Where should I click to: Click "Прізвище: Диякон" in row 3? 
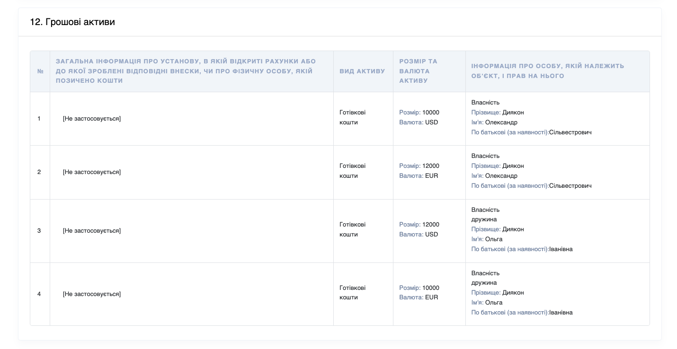(x=498, y=229)
